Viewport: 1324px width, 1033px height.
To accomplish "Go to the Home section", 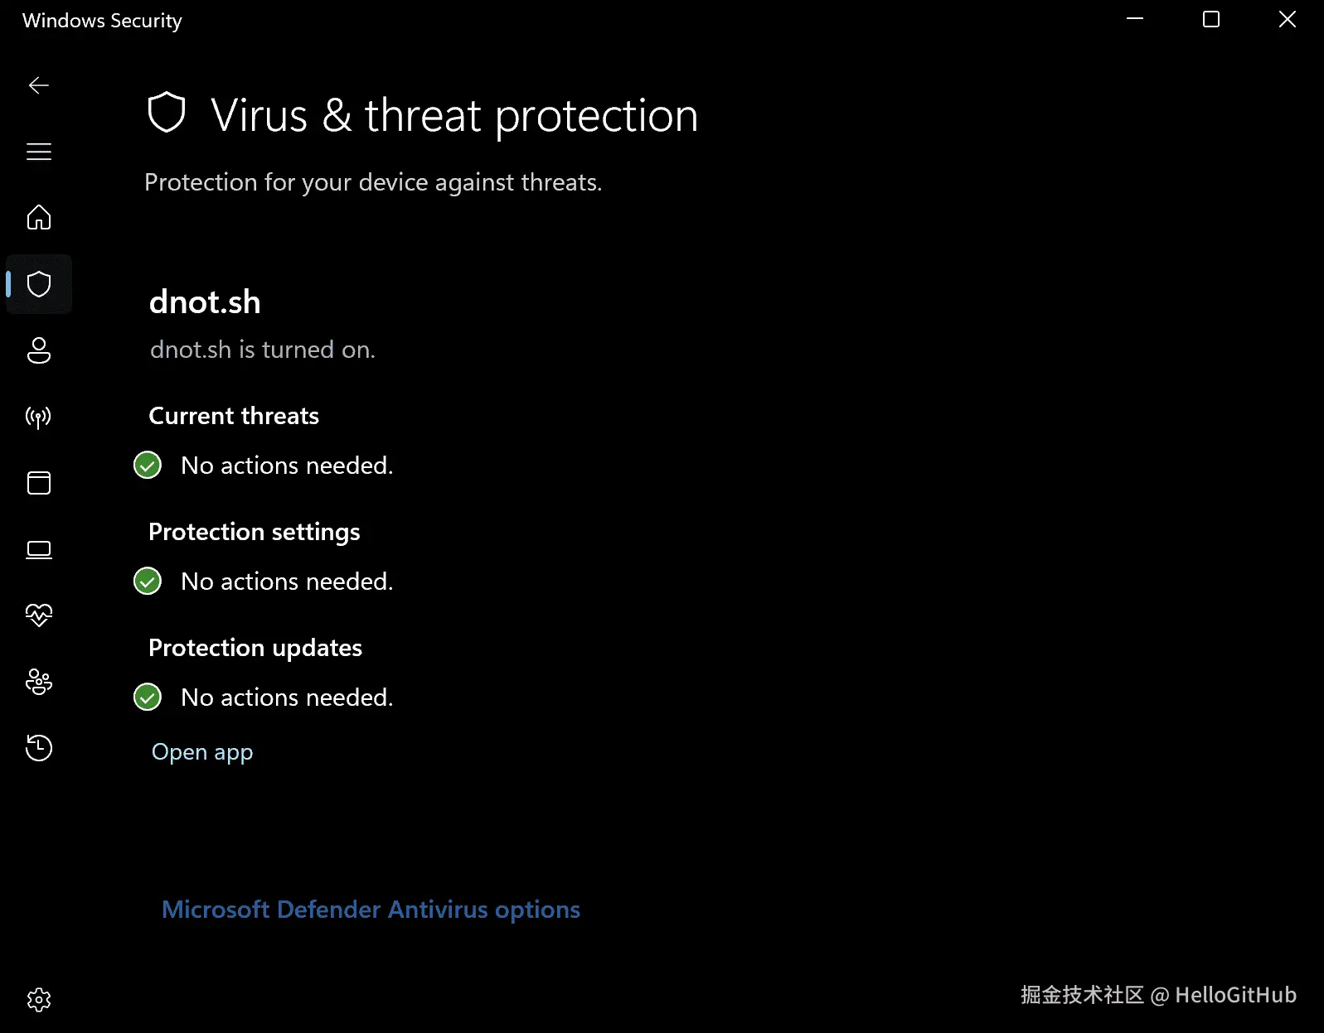I will click(39, 218).
